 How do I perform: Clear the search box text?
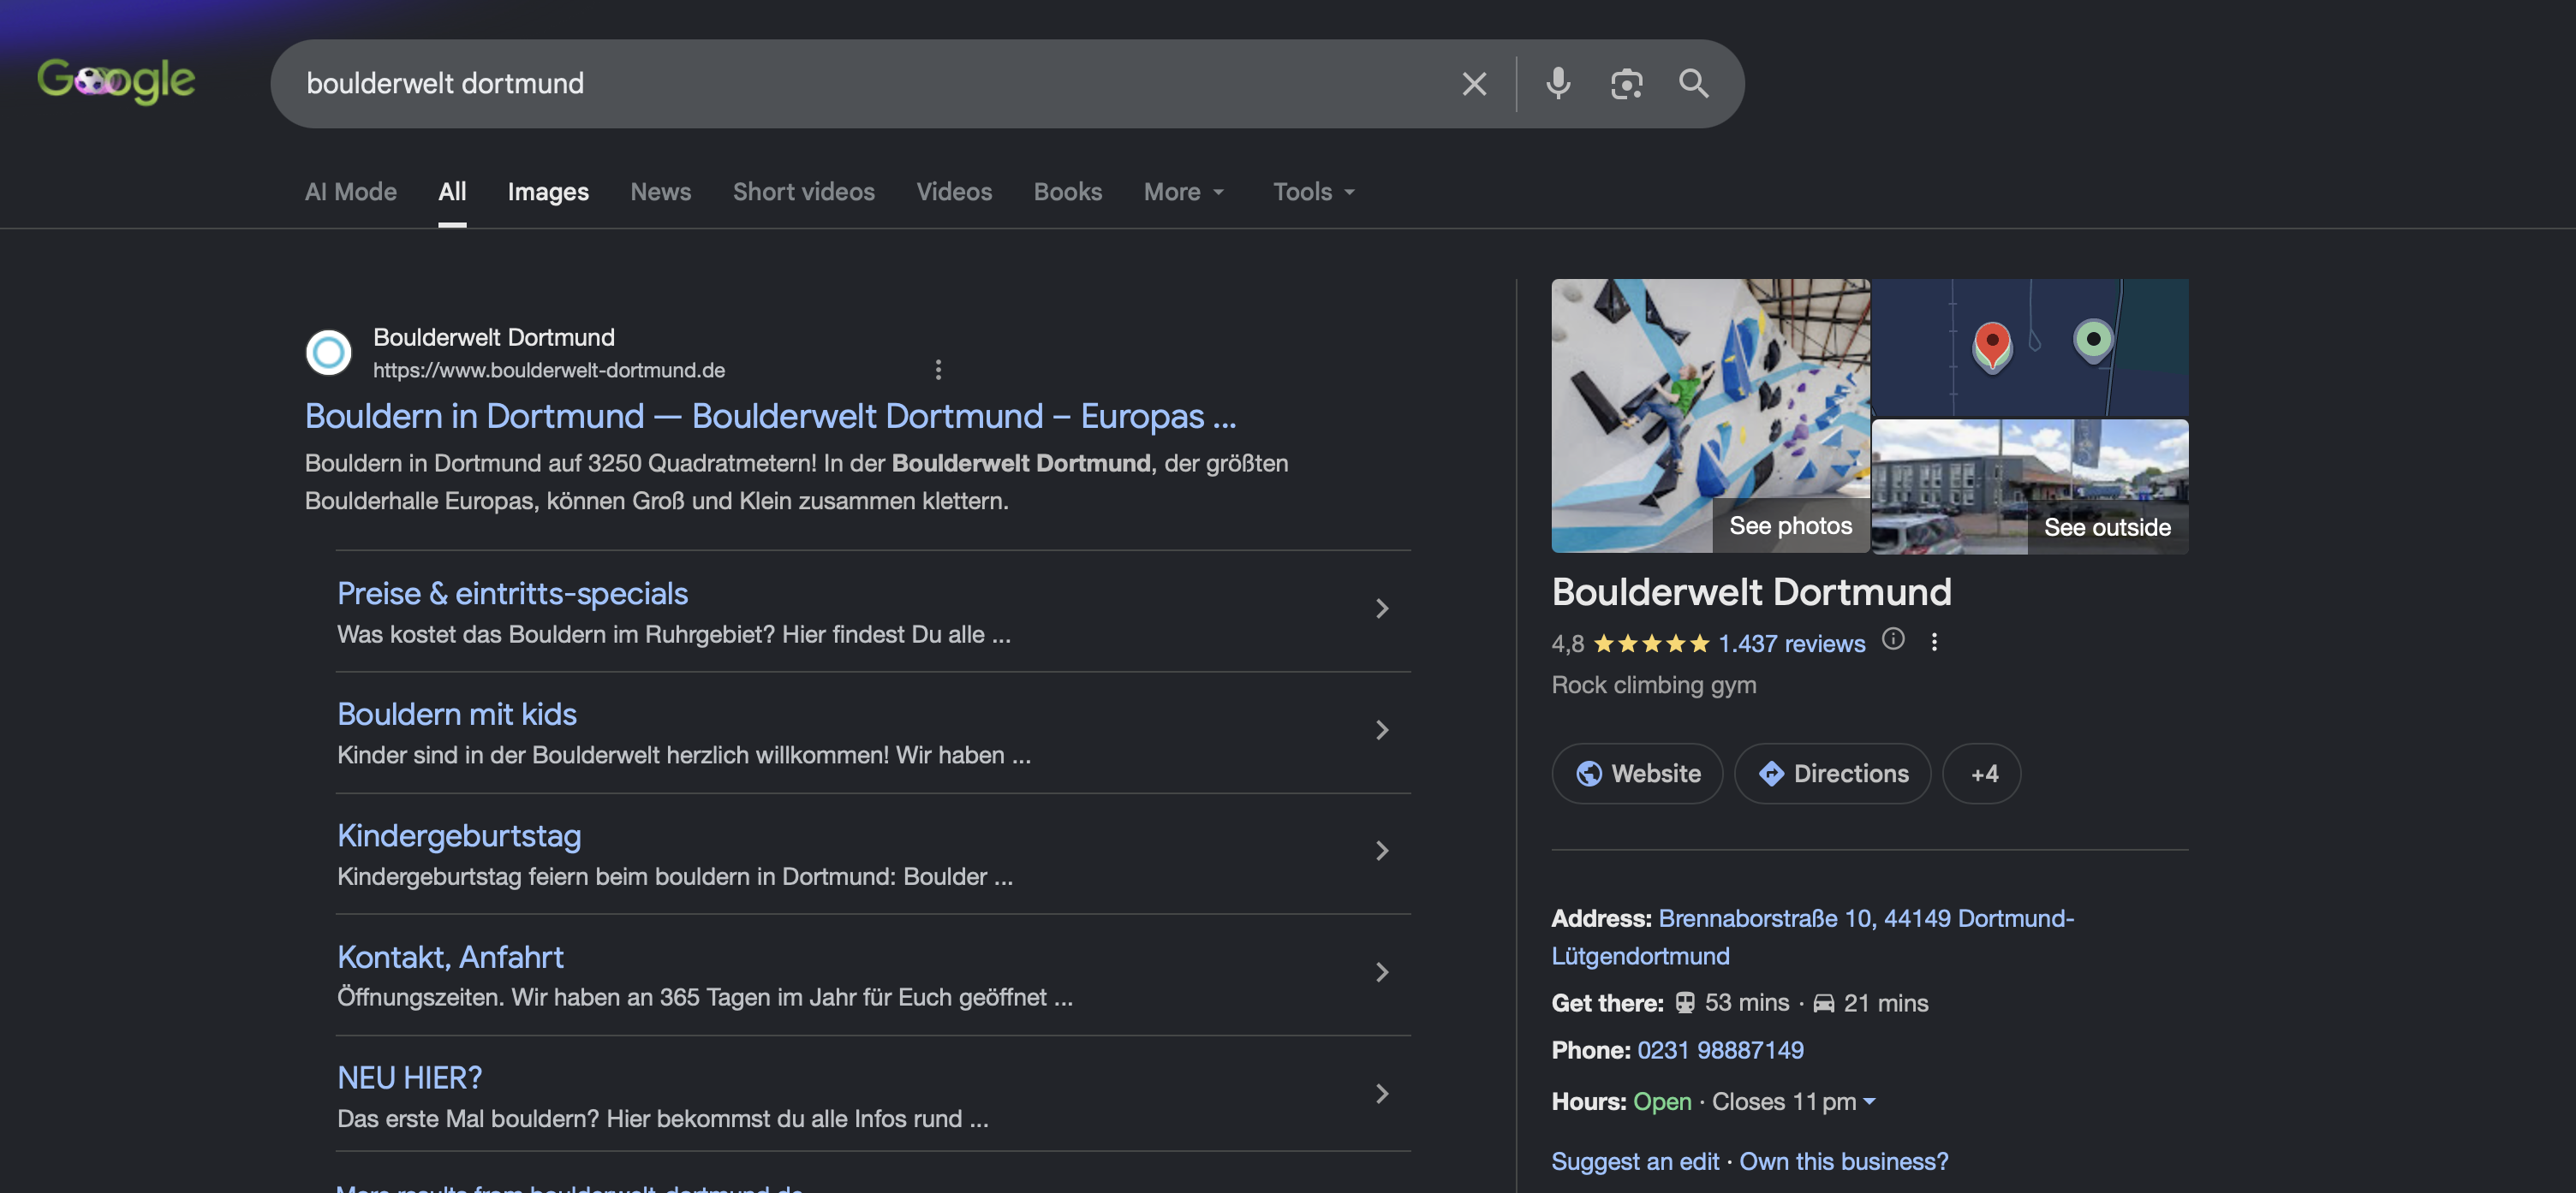(1474, 84)
